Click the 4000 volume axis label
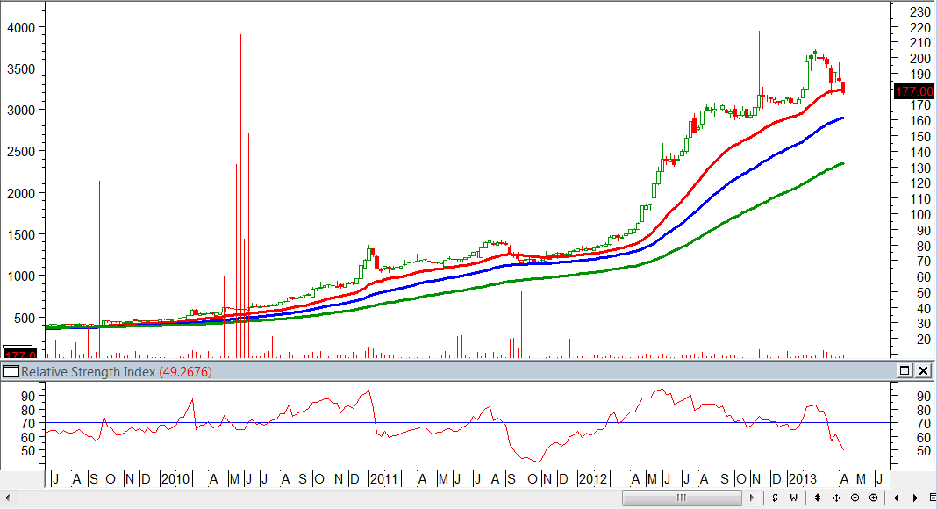The width and height of the screenshot is (937, 509). pos(22,27)
